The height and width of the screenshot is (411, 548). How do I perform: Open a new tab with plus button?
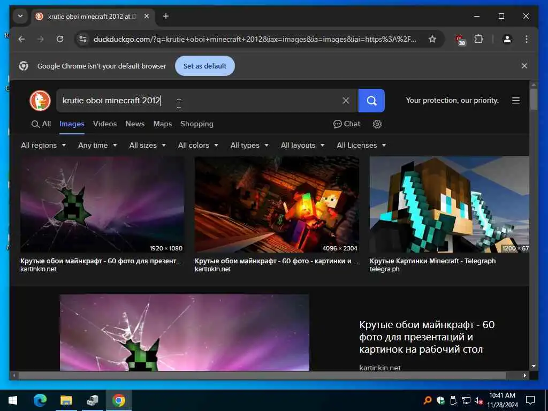click(166, 17)
